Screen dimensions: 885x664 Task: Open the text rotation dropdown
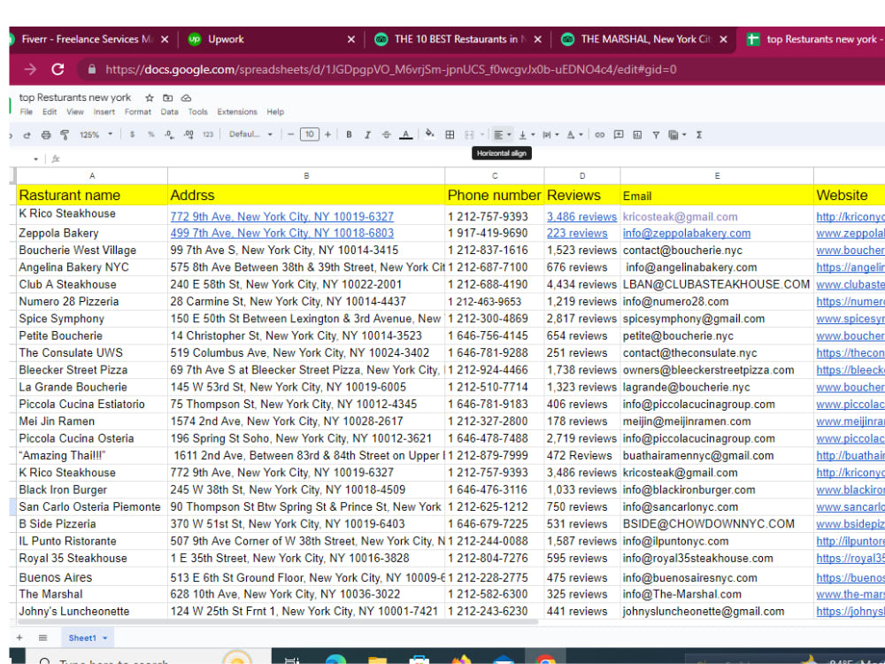pos(574,135)
